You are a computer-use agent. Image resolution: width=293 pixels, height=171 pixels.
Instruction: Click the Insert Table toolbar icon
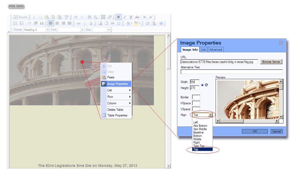pos(106,23)
